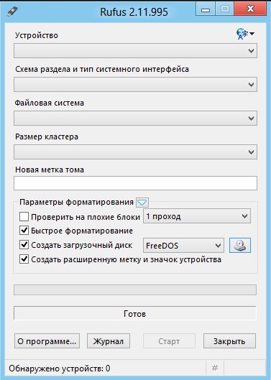Toggle advanced format options arrow
This screenshot has width=271, height=380.
142,203
